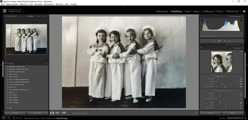The image size is (248, 120).
Task: Click the plus icon in Стили panel
Action: [47, 63]
